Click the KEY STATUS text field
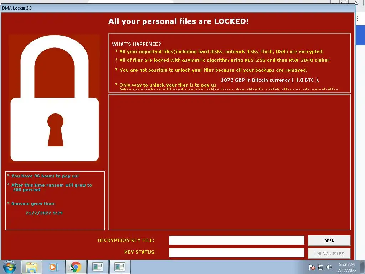This screenshot has height=274, width=365. pos(237,253)
